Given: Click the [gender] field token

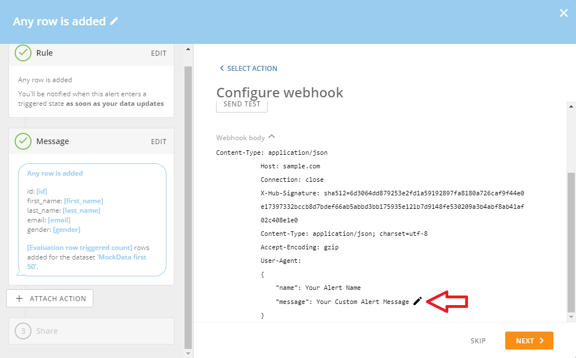Looking at the screenshot, I should [x=66, y=229].
